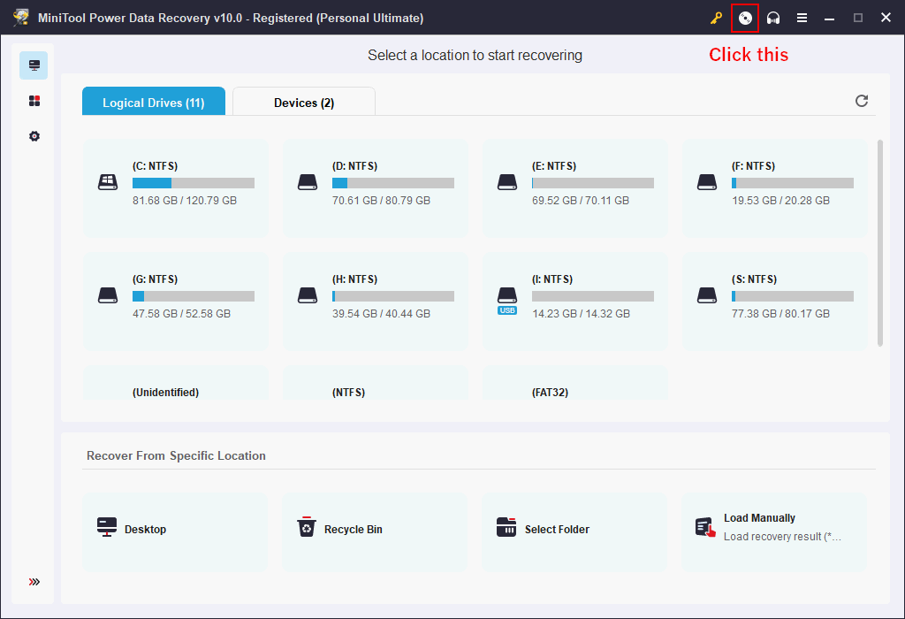Open the headphones support icon
This screenshot has height=619, width=905.
(773, 18)
